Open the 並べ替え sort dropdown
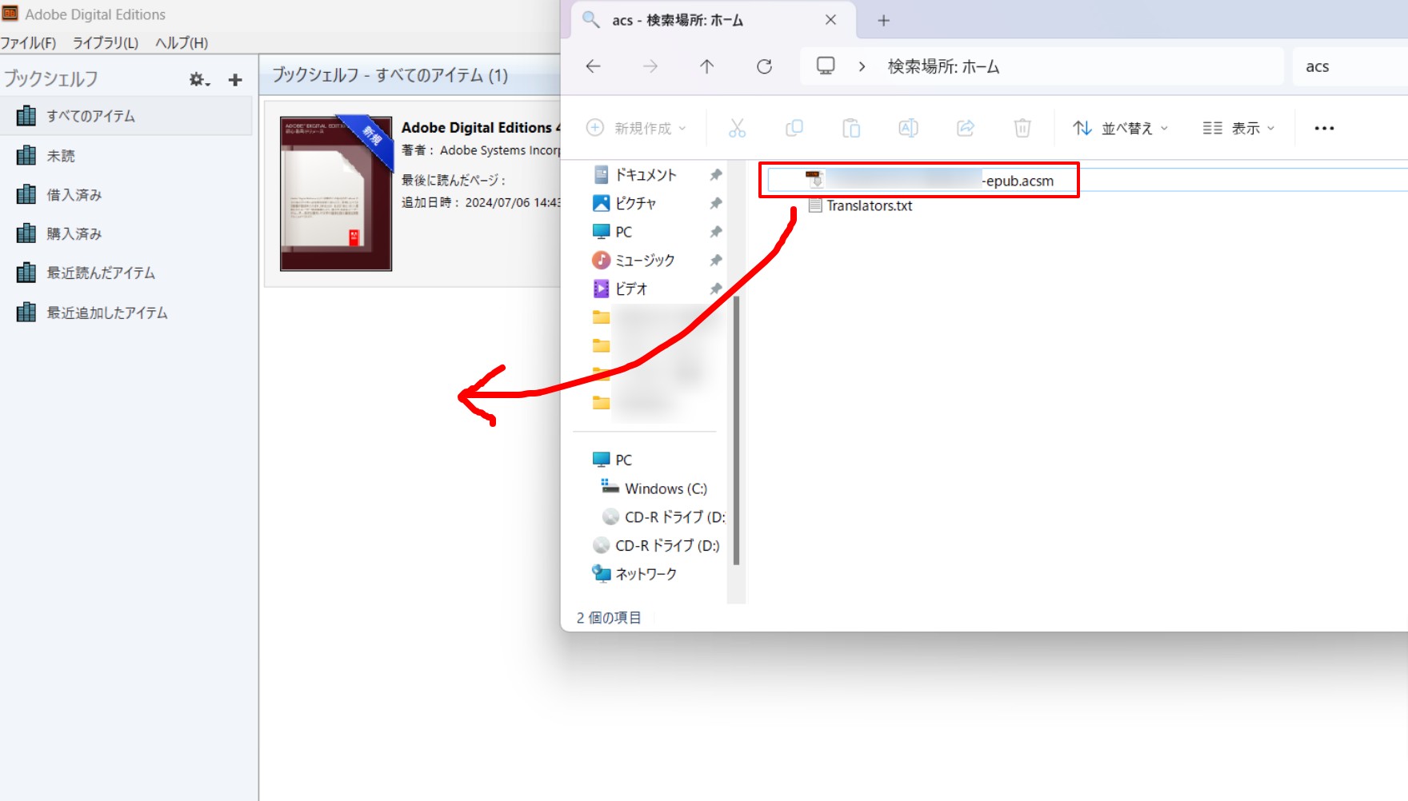 point(1120,128)
